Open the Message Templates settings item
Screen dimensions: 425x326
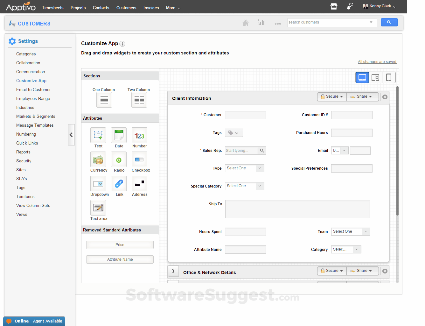35,125
